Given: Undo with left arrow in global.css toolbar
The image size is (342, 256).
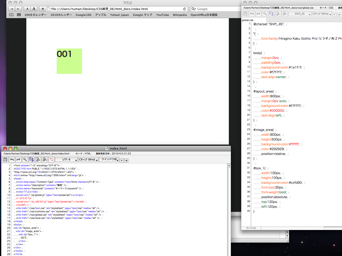Looking at the screenshot, I should tap(252, 14).
